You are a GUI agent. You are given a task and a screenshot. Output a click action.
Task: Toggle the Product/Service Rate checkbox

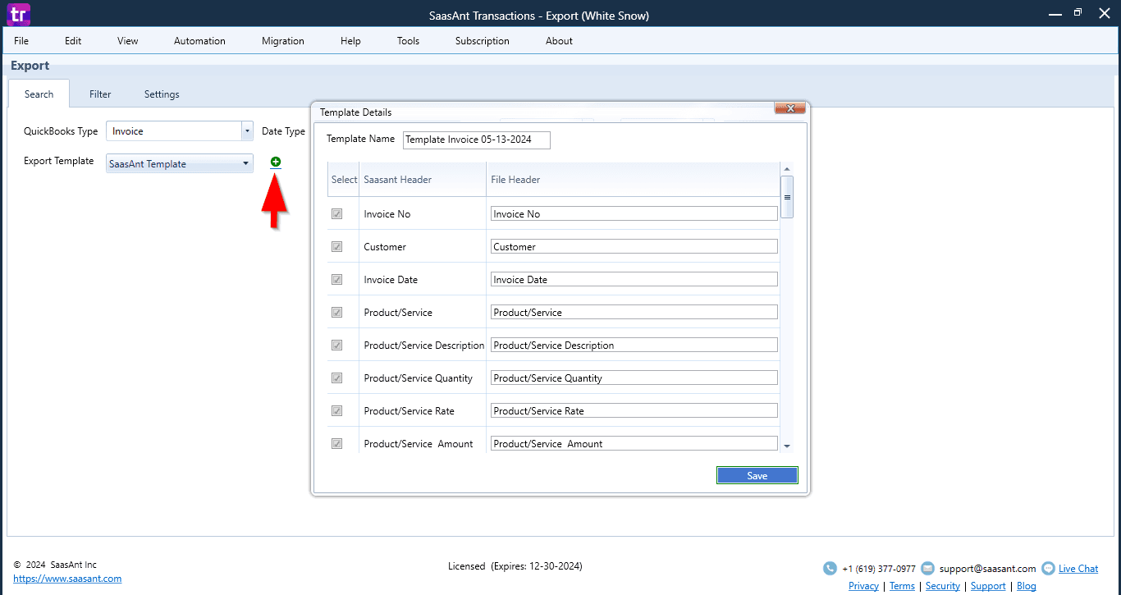[336, 410]
